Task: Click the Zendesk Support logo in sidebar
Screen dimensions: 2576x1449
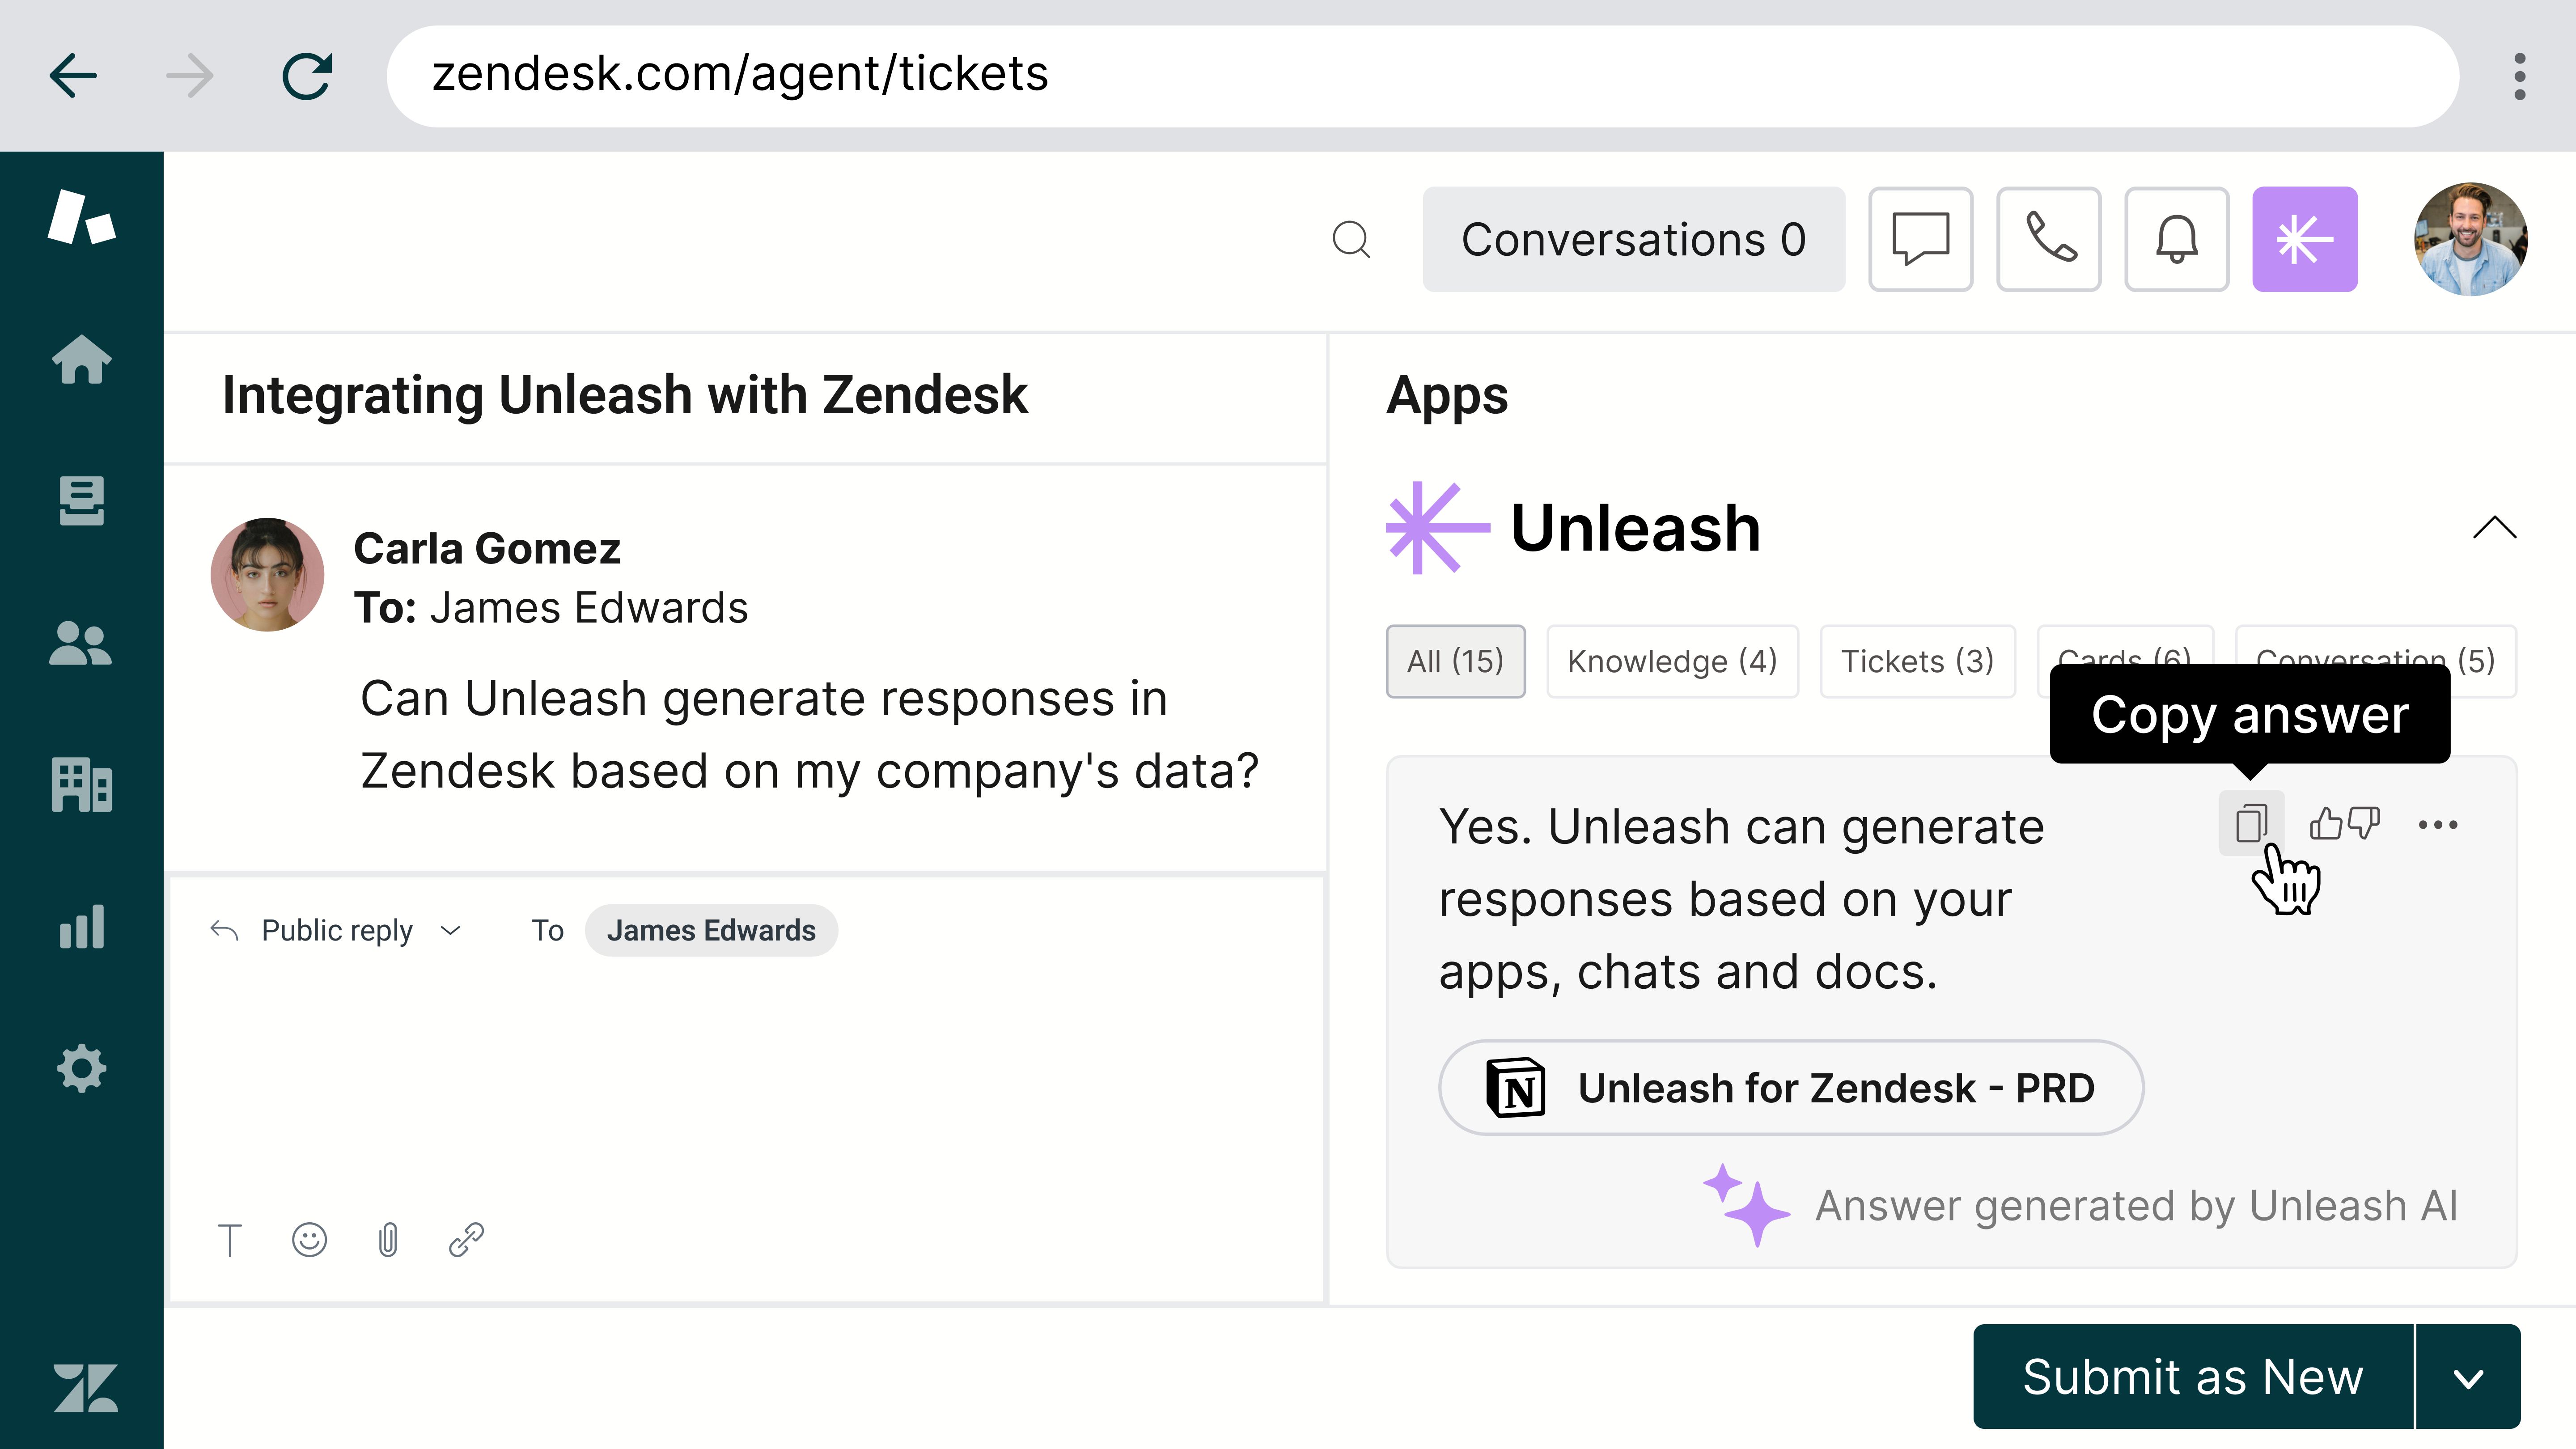Action: point(81,217)
